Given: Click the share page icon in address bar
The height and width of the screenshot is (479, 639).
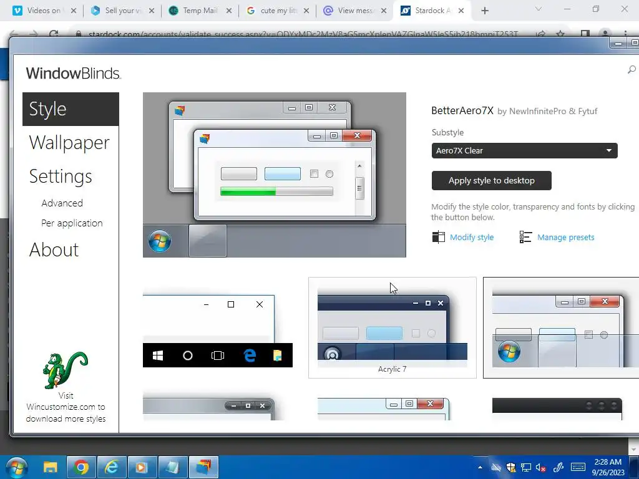Looking at the screenshot, I should pos(541,34).
